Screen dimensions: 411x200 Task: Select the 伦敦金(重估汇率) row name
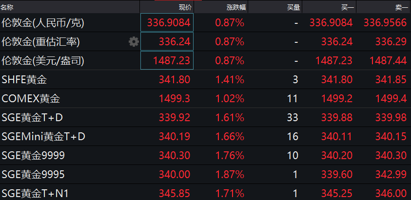coord(40,42)
